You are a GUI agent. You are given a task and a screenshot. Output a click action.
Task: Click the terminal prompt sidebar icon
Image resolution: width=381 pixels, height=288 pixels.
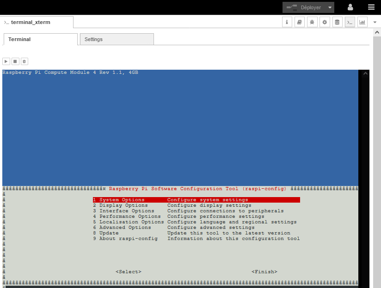[x=350, y=22]
